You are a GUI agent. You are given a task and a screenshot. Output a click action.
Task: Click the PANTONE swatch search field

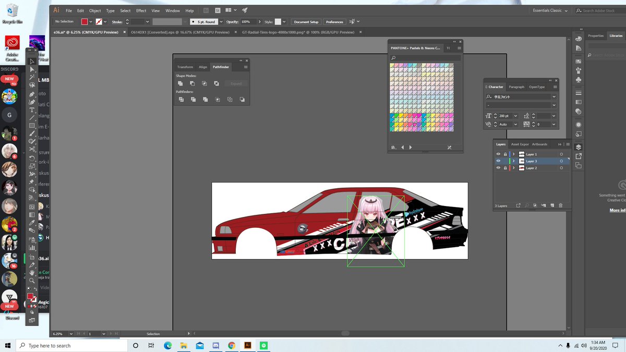(x=425, y=58)
